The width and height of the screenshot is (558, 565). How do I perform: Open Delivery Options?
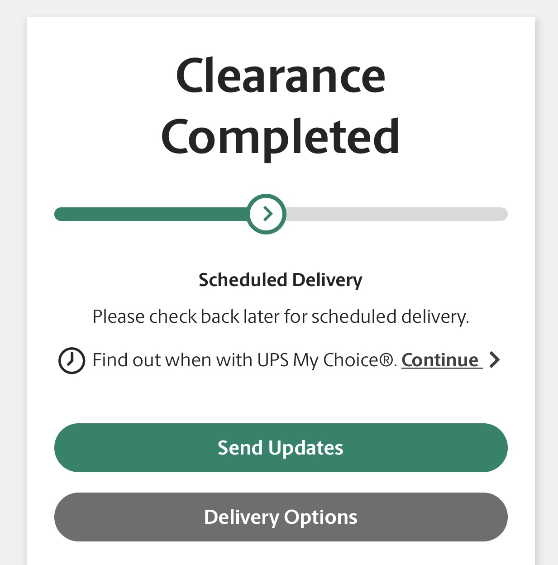point(281,517)
